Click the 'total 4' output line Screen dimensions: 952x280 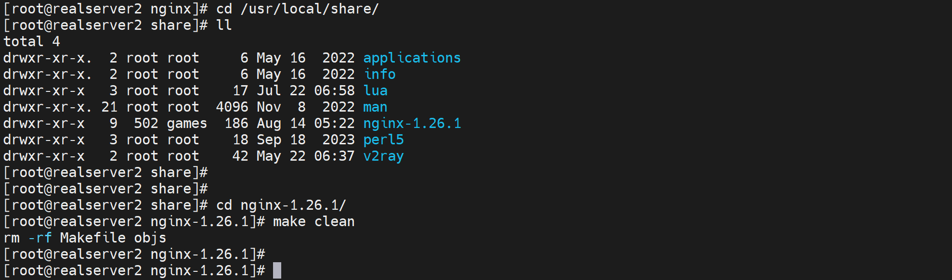coord(32,42)
